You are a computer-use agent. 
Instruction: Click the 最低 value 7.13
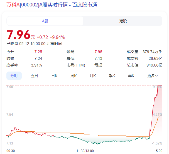(98, 58)
